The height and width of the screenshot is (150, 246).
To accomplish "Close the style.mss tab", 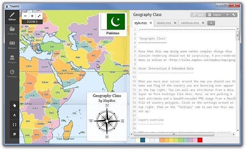I will coord(151,23).
